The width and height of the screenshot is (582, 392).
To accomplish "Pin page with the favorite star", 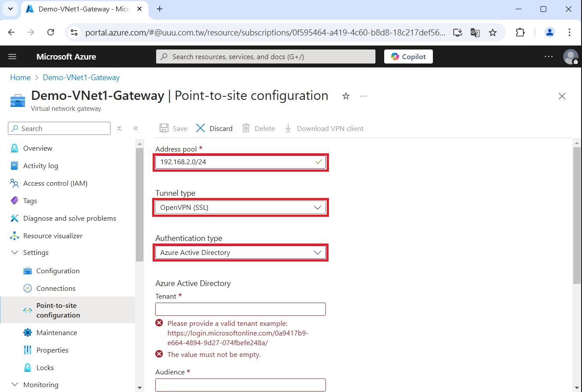I will 346,96.
